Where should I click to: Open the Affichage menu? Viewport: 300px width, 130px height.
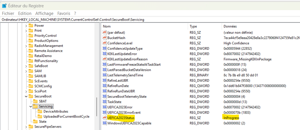[x=44, y=13]
